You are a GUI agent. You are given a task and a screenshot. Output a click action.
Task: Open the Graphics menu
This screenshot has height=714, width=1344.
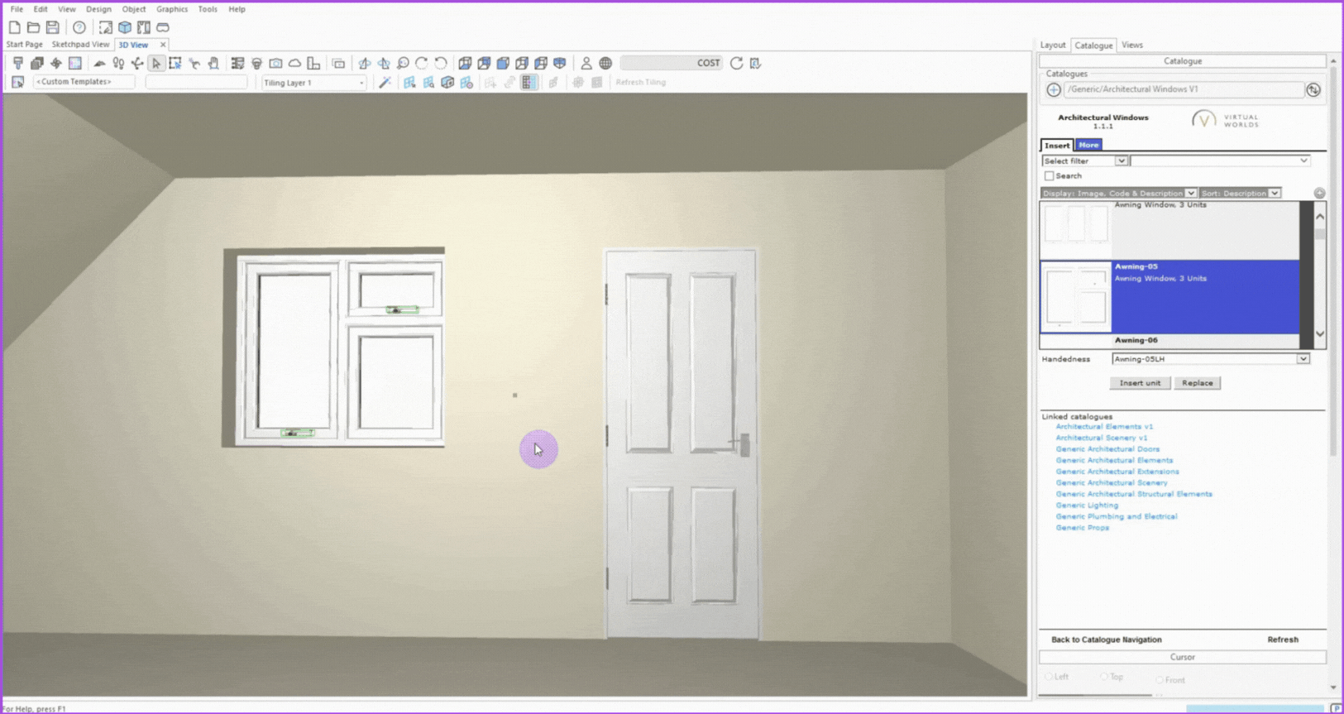coord(171,9)
